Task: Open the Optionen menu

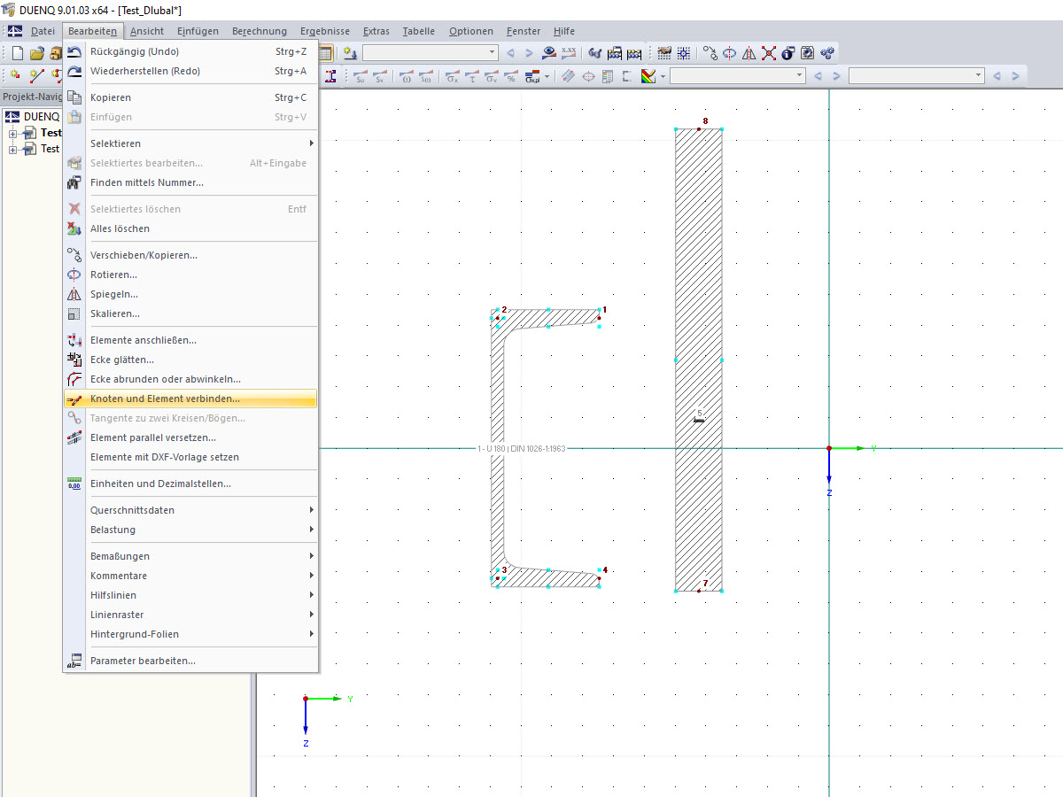Action: (x=470, y=31)
